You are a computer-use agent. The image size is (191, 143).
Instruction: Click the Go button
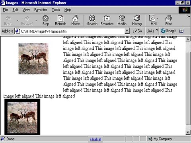tap(138, 31)
